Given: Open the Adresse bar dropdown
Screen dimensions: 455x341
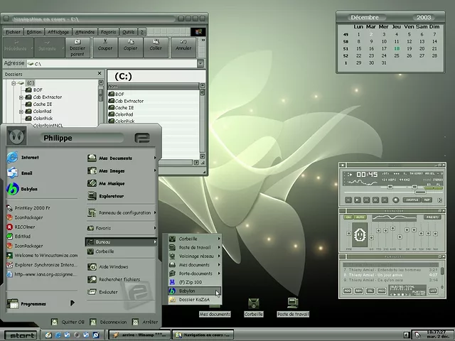Looking at the screenshot, I should (201, 64).
